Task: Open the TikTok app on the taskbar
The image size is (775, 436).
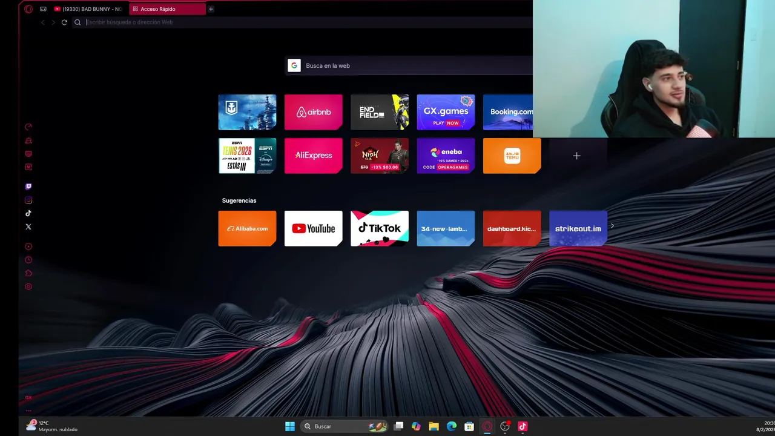Action: (523, 426)
